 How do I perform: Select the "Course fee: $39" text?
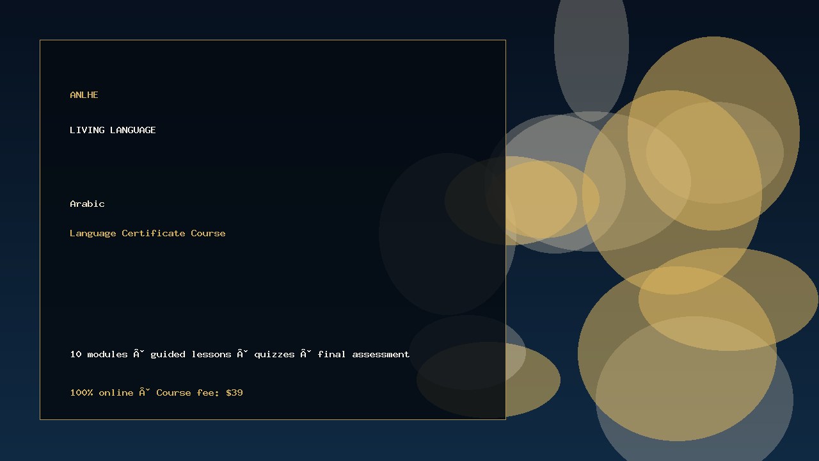200,392
